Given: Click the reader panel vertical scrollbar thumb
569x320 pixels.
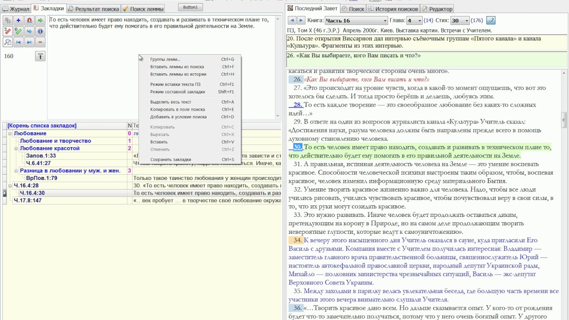Looking at the screenshot, I should (x=565, y=119).
